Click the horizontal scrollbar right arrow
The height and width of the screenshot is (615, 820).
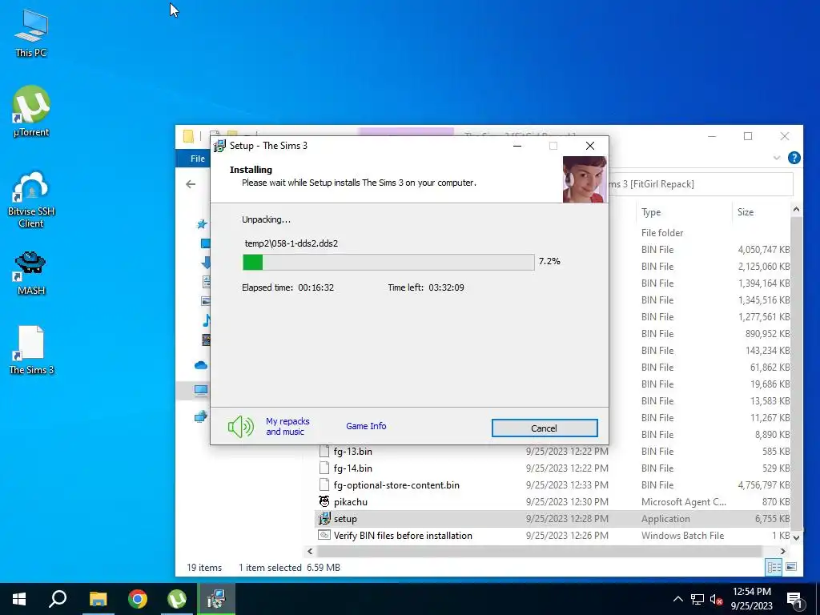pos(783,551)
